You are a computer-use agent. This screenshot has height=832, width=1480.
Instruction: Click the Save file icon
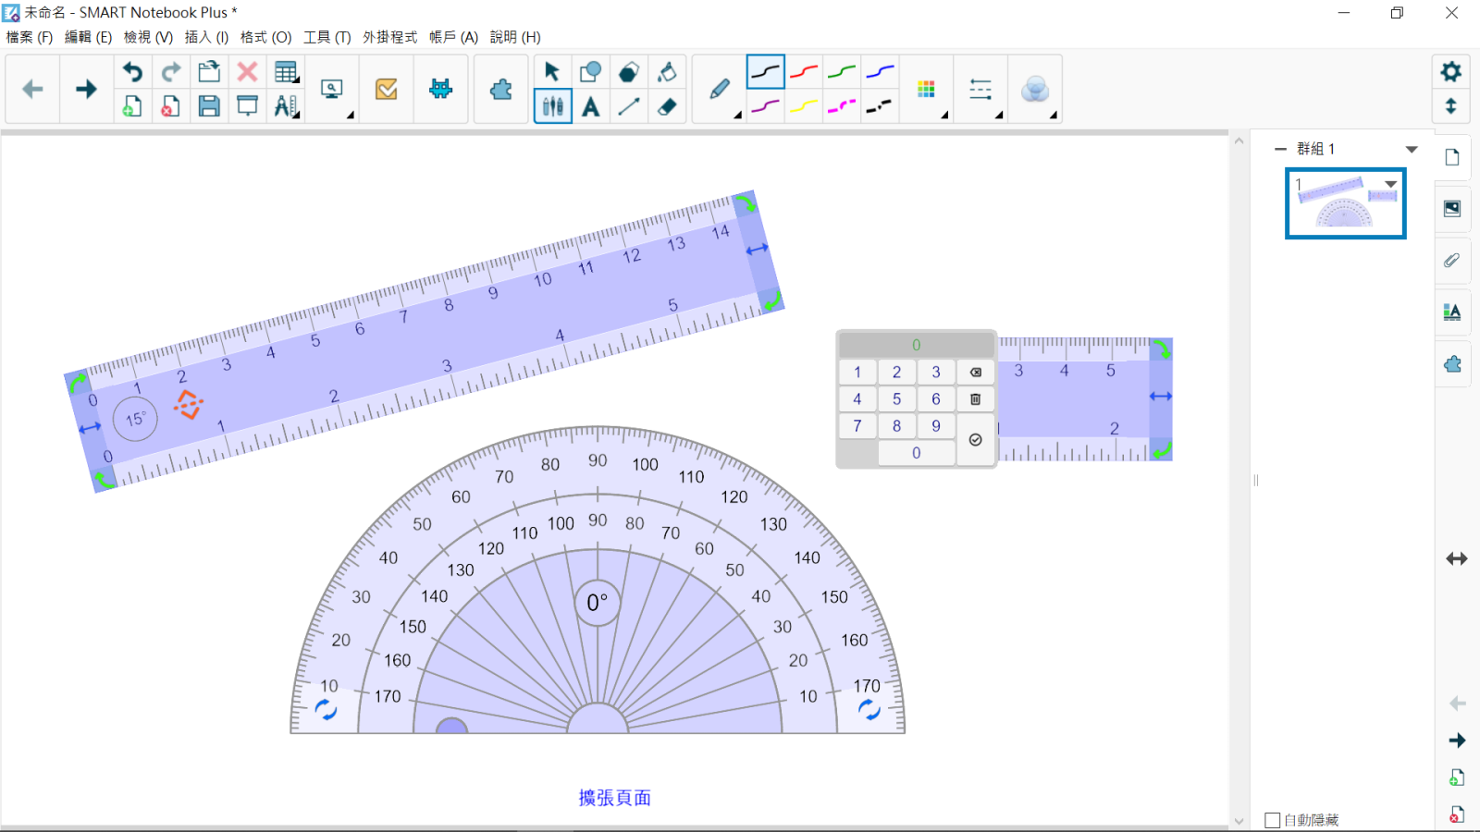point(209,106)
